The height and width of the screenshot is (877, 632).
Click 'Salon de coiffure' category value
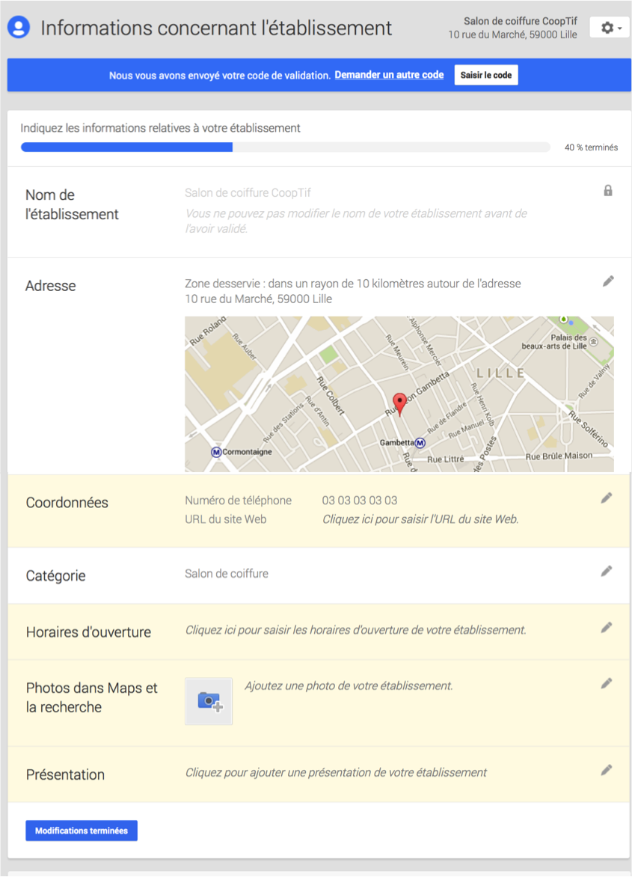click(x=227, y=574)
